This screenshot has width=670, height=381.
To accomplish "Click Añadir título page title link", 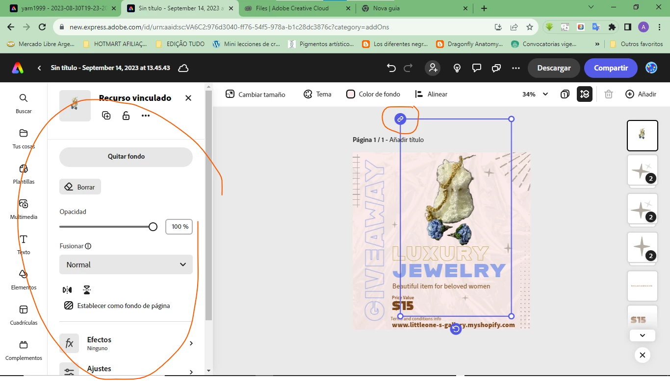I will (x=407, y=140).
